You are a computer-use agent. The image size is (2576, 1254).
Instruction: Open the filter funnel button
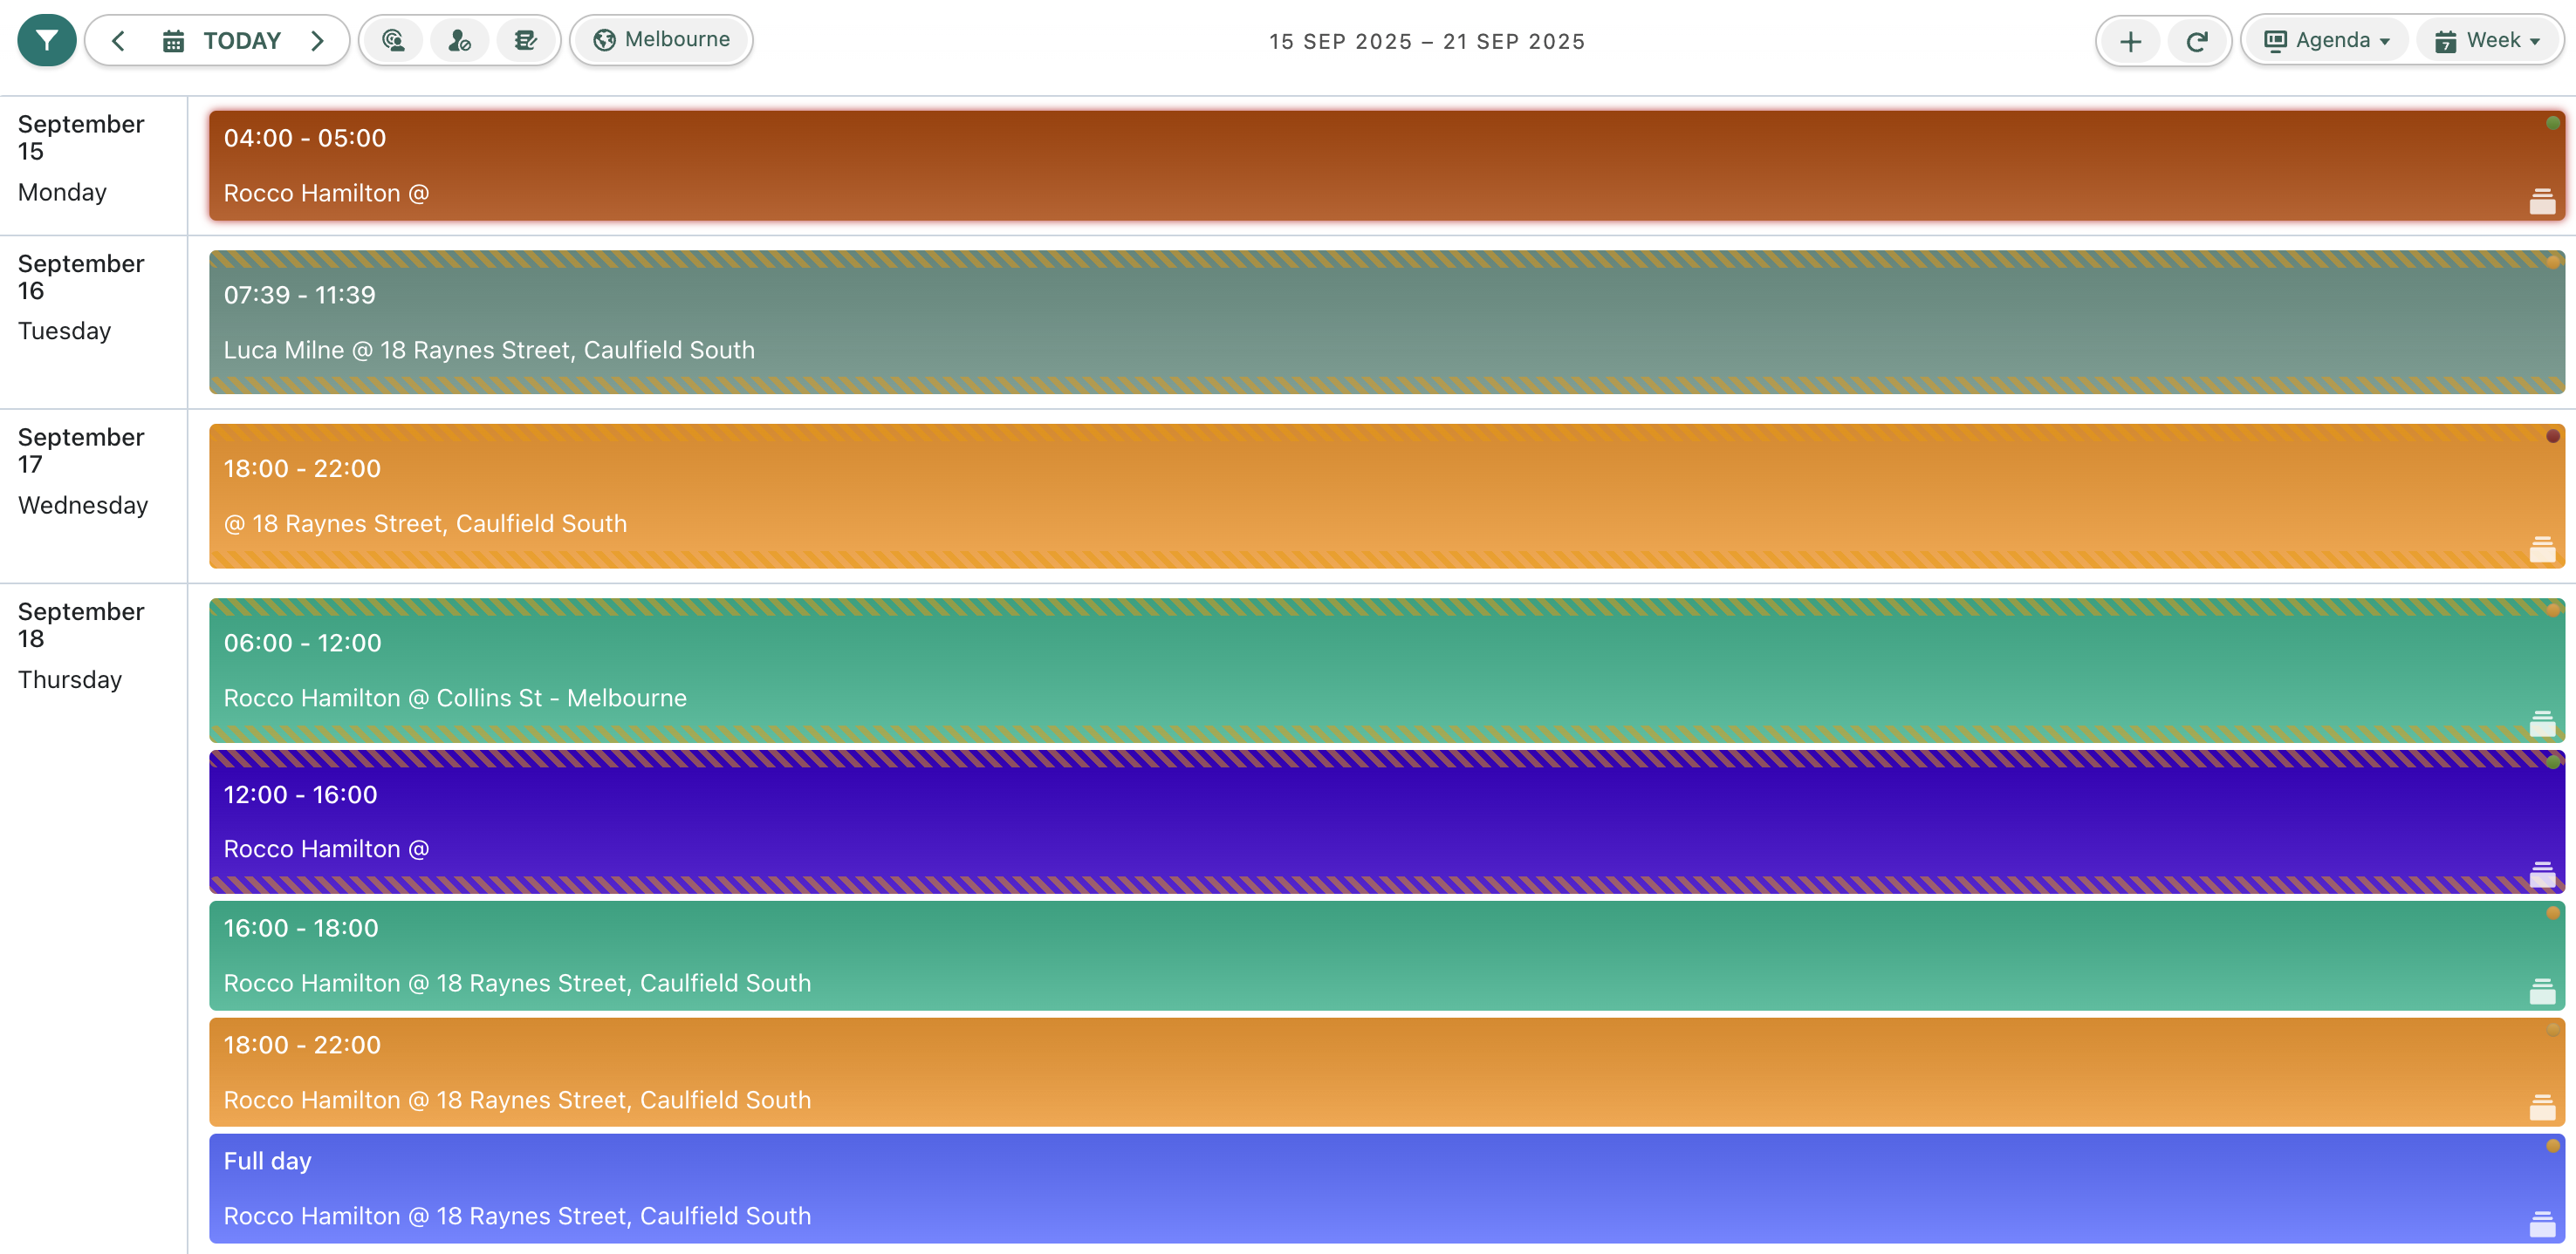click(x=46, y=41)
